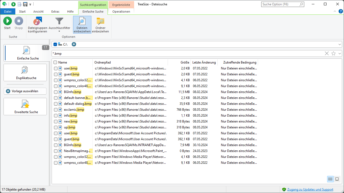The image size is (344, 193).
Task: Toggle Dateien einbeziehen option
Action: (82, 25)
